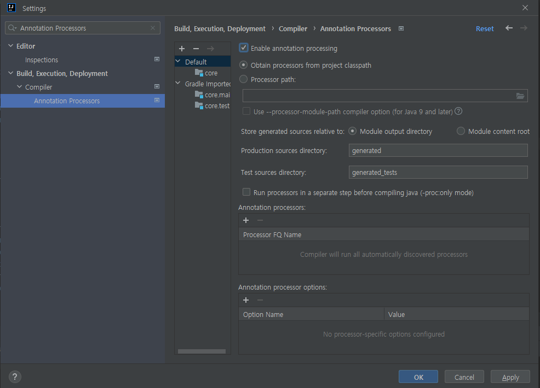This screenshot has width=540, height=388.
Task: Click the Test sources directory field
Action: [x=438, y=172]
